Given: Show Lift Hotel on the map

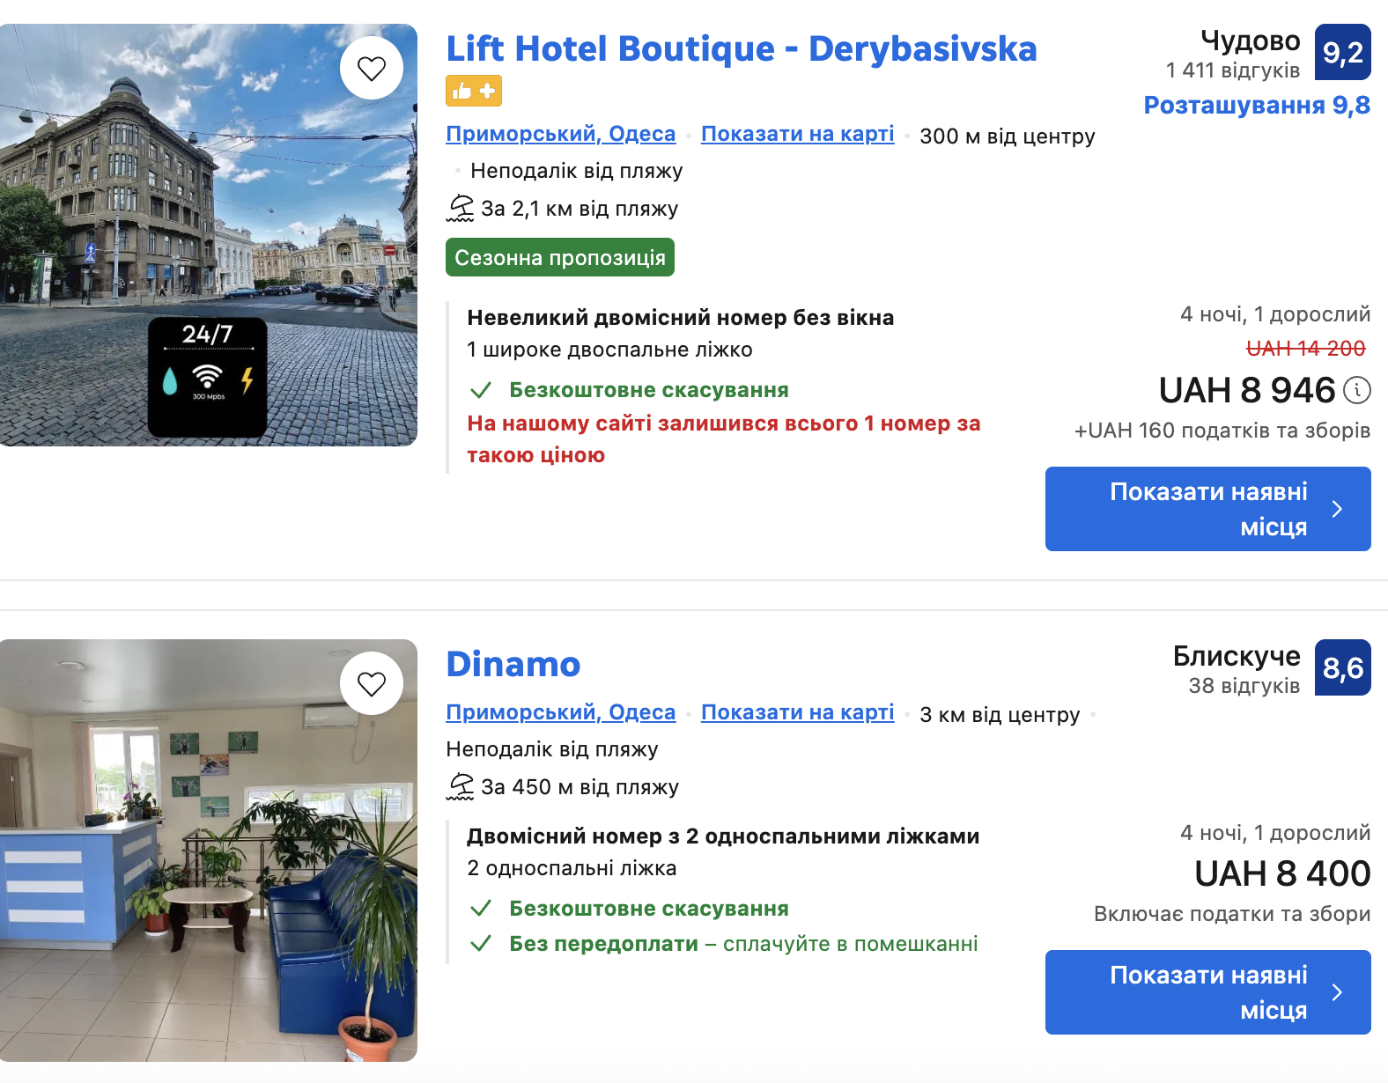Looking at the screenshot, I should click(797, 134).
